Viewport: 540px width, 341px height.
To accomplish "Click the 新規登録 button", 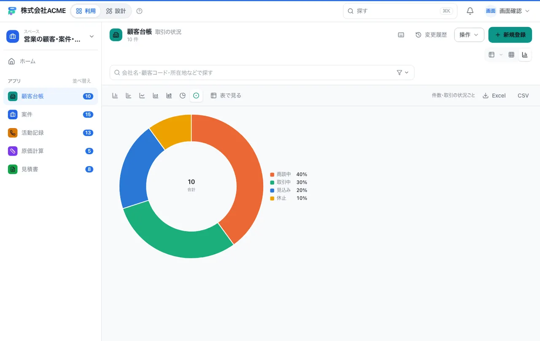I will coord(510,35).
